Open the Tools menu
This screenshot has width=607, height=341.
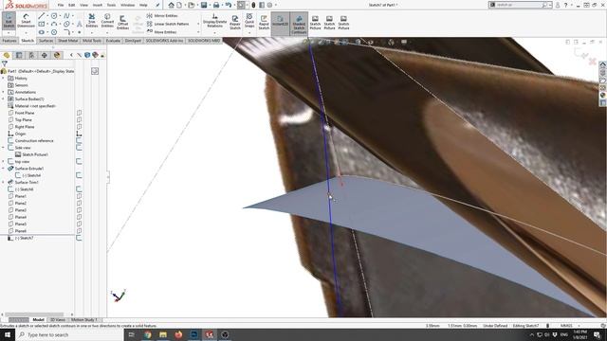(x=111, y=5)
